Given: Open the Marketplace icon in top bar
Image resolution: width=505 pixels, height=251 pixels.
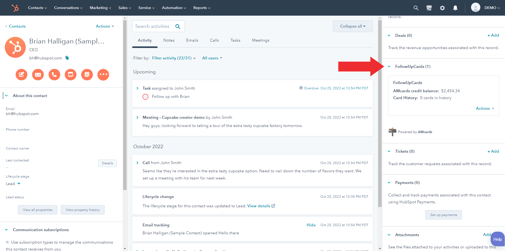Looking at the screenshot, I should [x=429, y=8].
